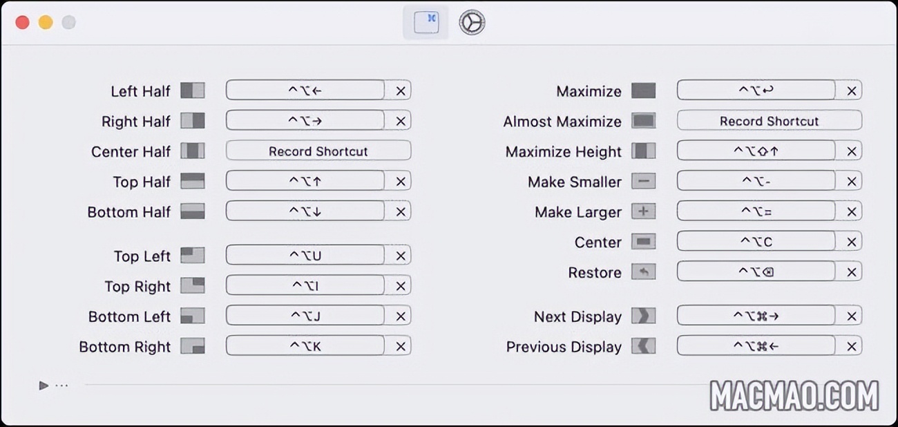
Task: Click the Top Left quadrant icon
Action: point(193,256)
